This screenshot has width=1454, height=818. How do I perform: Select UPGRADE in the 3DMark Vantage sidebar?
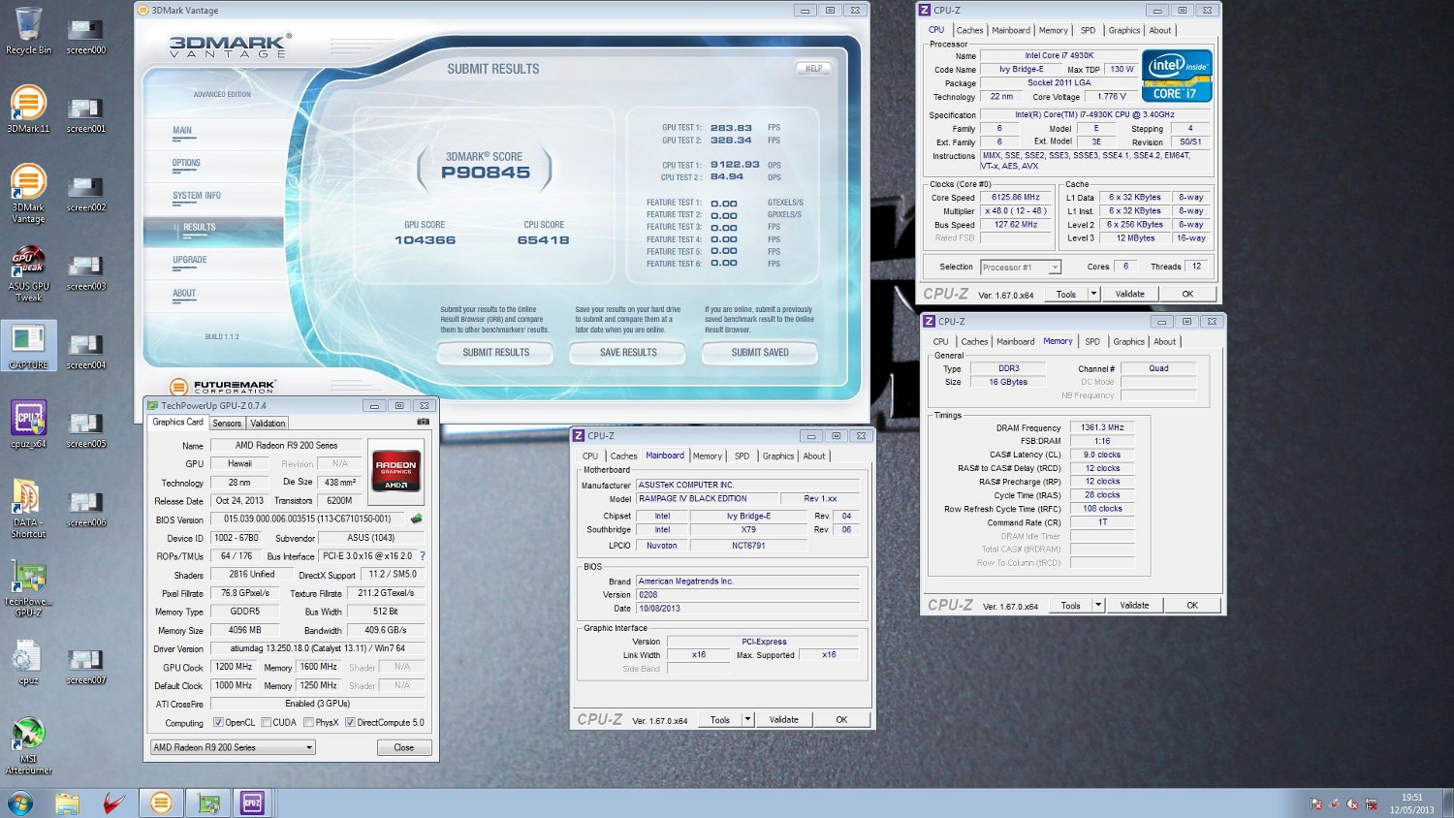[190, 260]
